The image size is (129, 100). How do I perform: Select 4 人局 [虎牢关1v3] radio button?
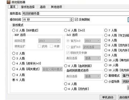14,63
